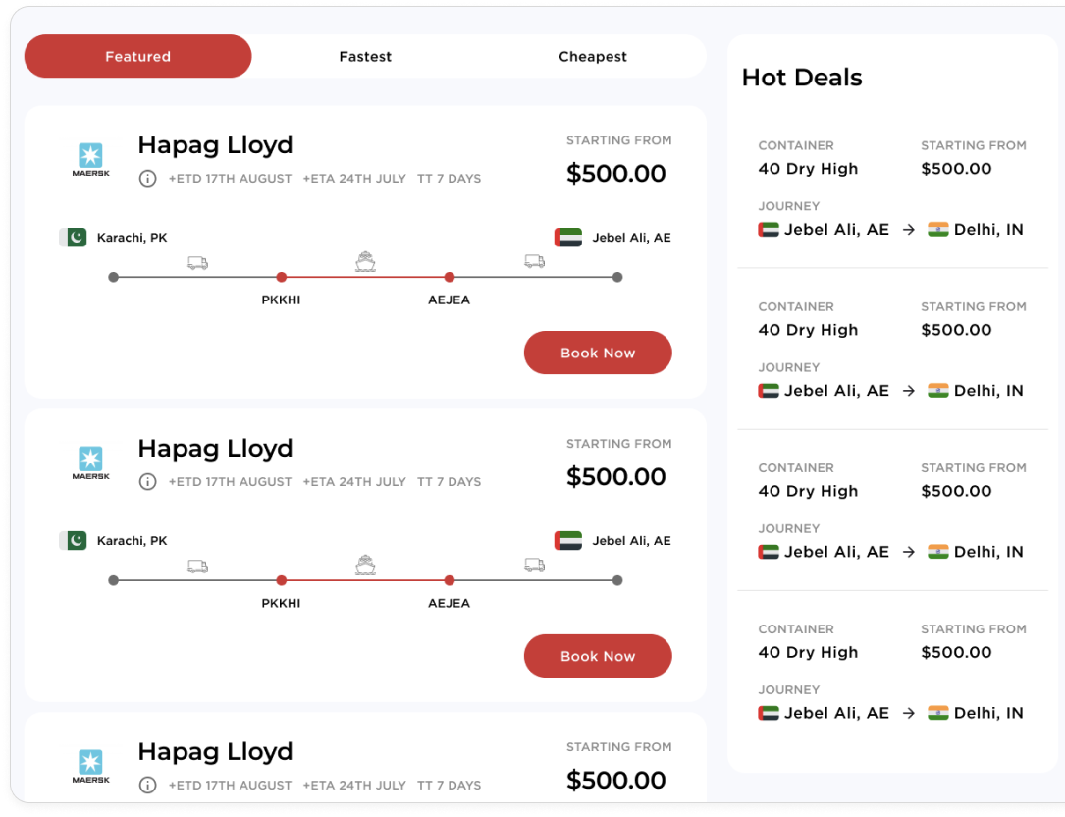The image size is (1065, 817).
Task: Switch to the Cheapest tab
Action: 592,57
